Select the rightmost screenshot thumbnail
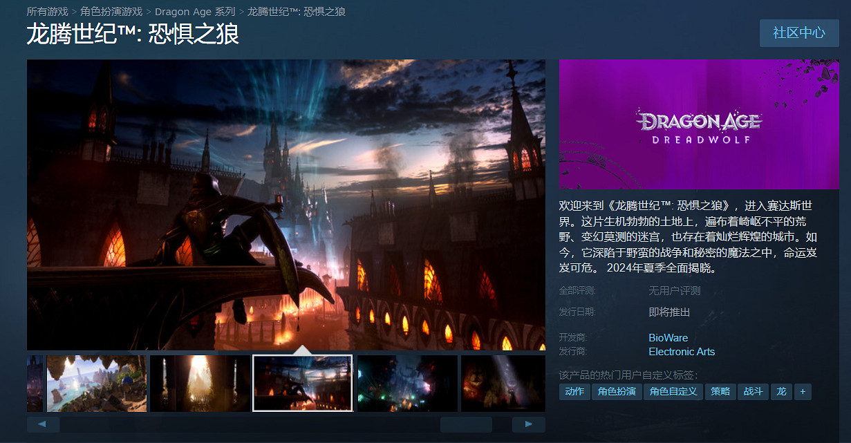The image size is (851, 443). coord(503,382)
